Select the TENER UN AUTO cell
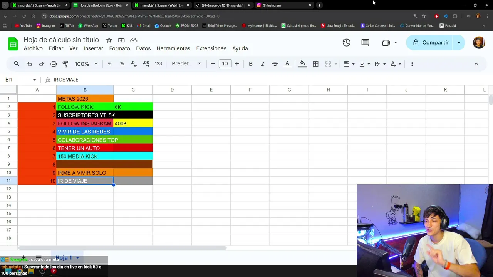The image size is (493, 277). [85, 148]
